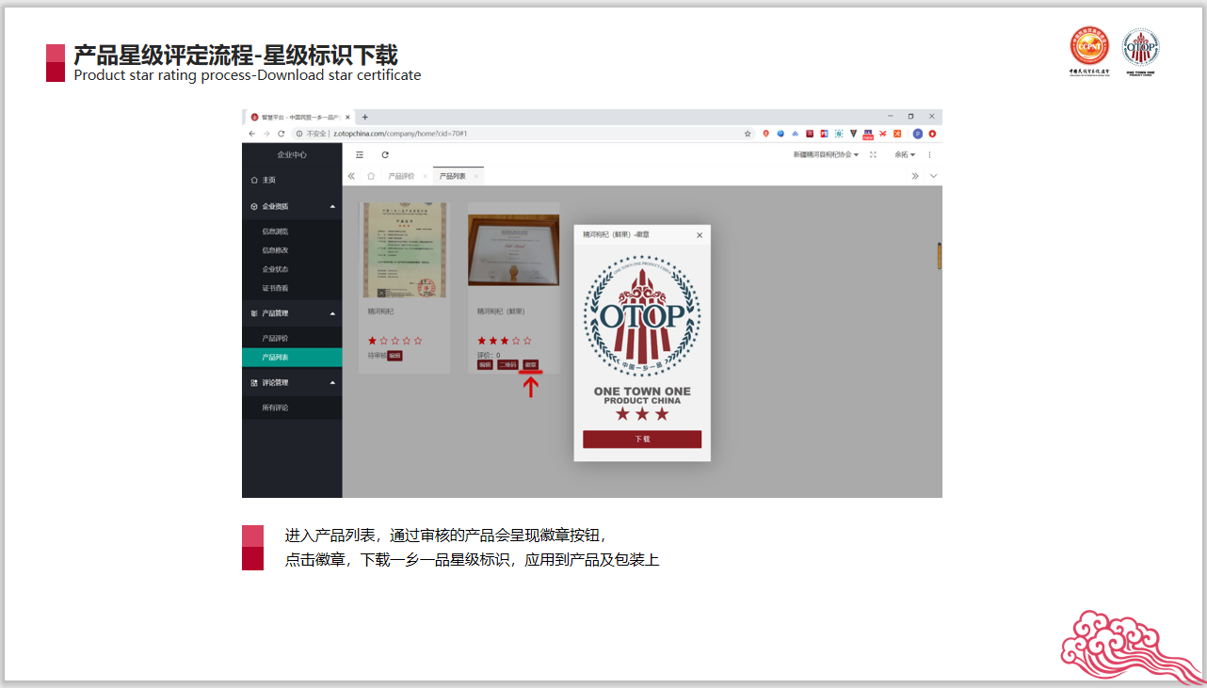Click the vertical scrollbar at the page edge

pos(939,256)
